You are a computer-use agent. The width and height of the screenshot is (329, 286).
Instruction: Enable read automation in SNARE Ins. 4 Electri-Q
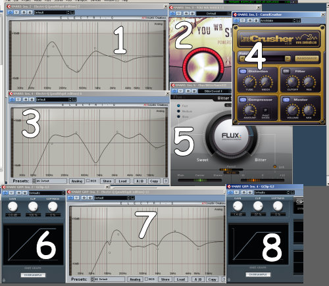tap(26, 99)
